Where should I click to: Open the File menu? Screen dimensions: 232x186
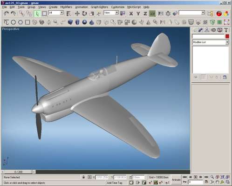click(x=4, y=7)
